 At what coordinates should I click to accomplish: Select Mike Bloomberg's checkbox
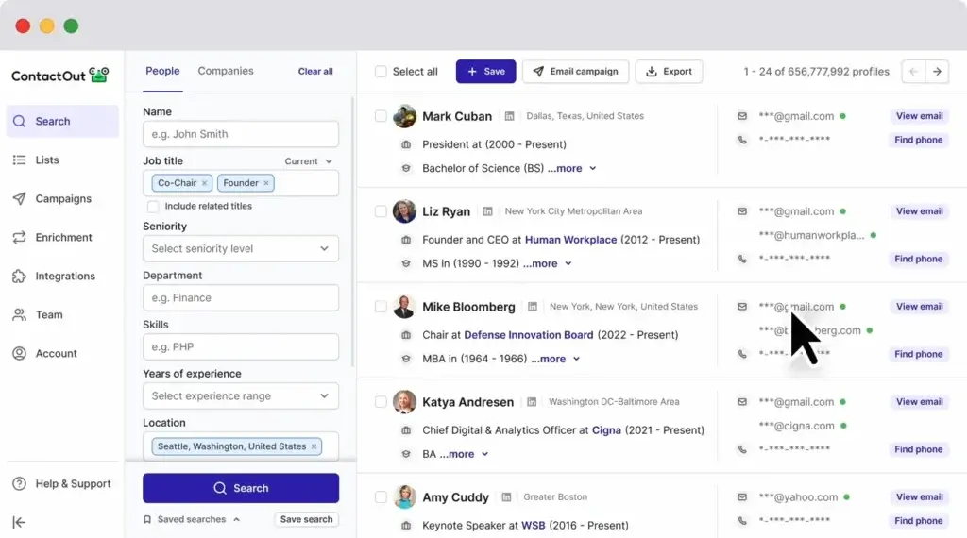(381, 307)
